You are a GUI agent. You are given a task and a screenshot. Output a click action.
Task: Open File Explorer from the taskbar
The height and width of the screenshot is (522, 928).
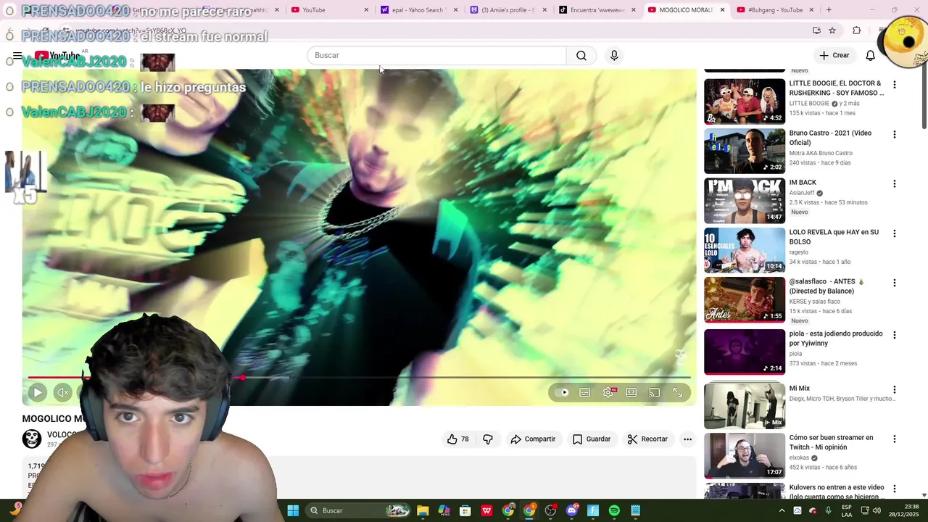pos(423,510)
